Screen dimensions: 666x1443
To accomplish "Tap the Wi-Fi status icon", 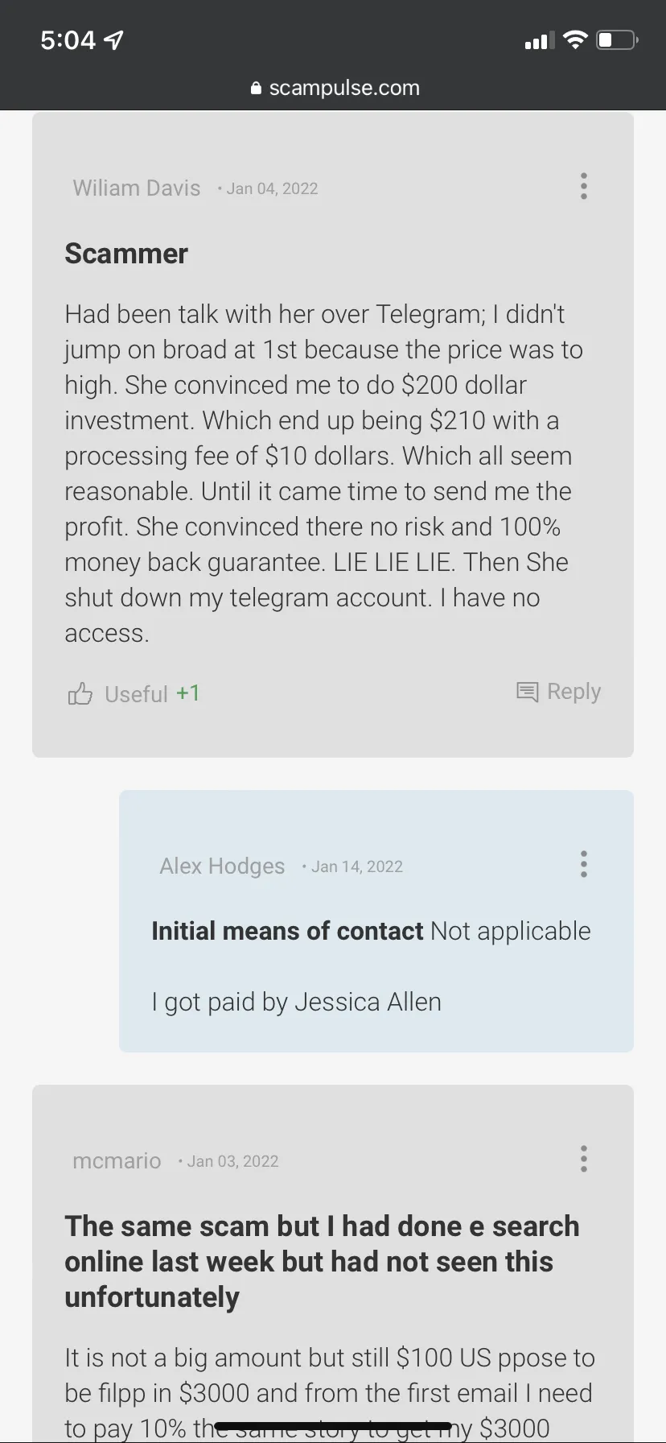I will 575,39.
